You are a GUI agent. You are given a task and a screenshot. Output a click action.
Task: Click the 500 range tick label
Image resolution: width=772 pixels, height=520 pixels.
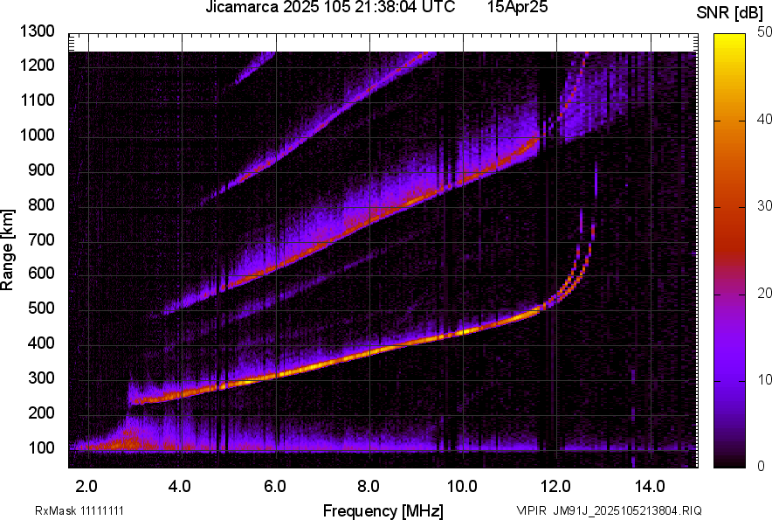tap(41, 308)
